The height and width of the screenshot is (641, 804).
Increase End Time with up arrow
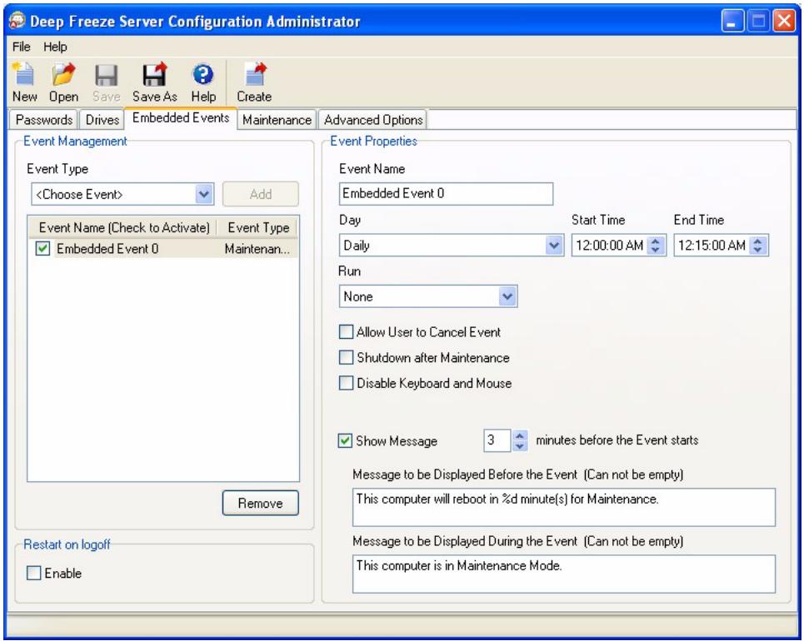tap(758, 241)
